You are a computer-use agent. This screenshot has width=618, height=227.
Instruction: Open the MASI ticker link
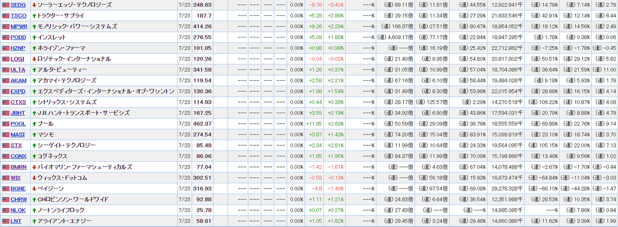[18, 134]
